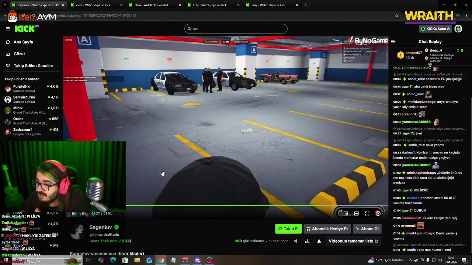
Task: Mute the Sagenluv tab audio icon
Action: click(57, 5)
